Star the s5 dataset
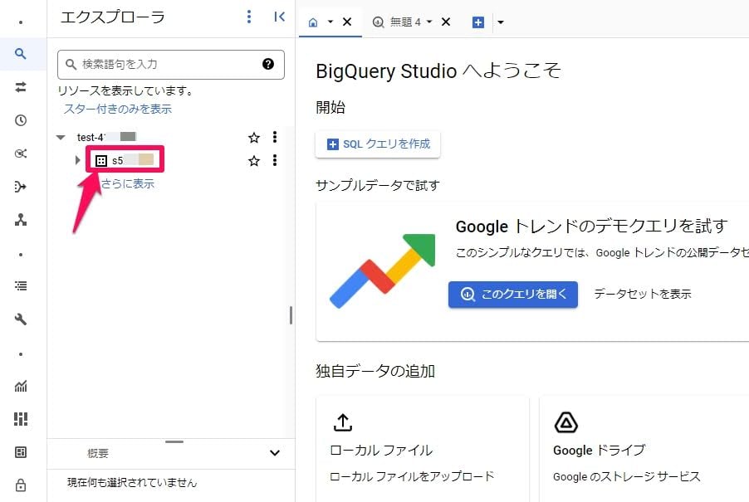The image size is (749, 502). point(253,161)
